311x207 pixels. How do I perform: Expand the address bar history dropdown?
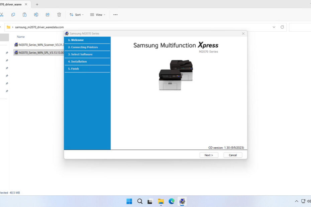tap(274, 27)
